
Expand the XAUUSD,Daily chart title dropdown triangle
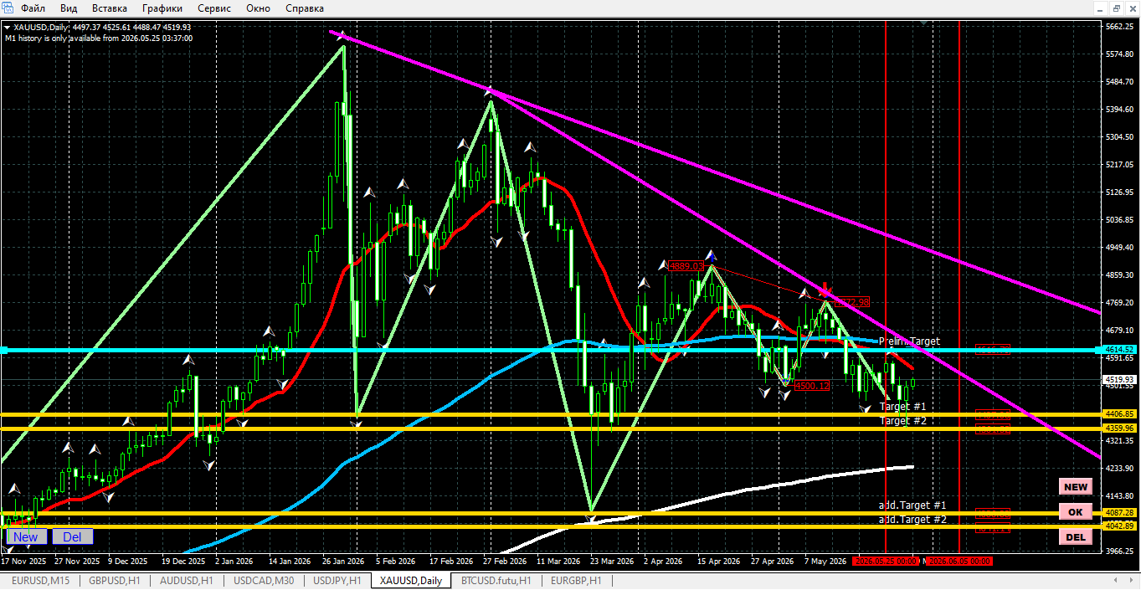pyautogui.click(x=8, y=27)
